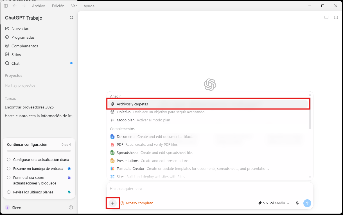This screenshot has height=215, width=343.
Task: Open the help question mark icon
Action: click(71, 208)
